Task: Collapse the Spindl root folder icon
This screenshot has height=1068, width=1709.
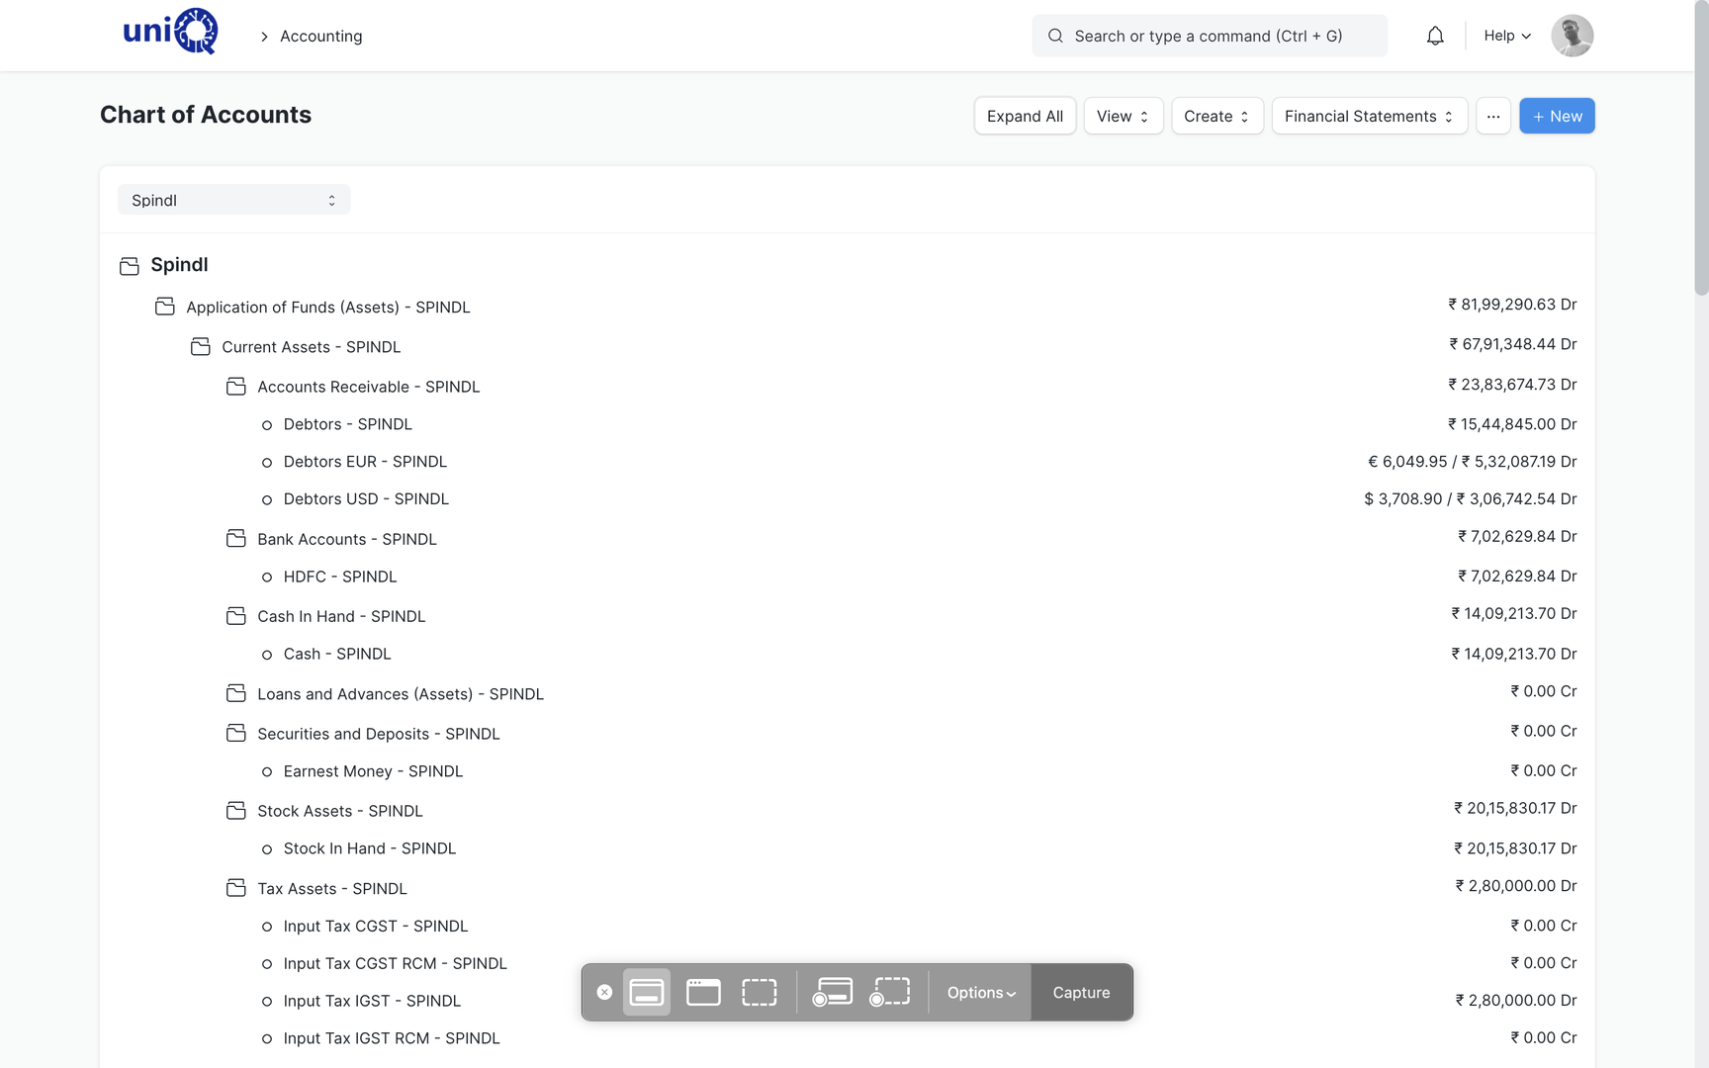Action: (x=130, y=266)
